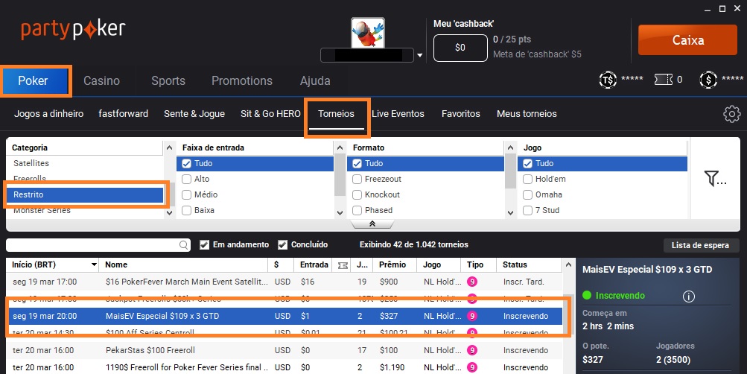Switch to the Sports tab
Screen dimensions: 747x374
pyautogui.click(x=168, y=80)
